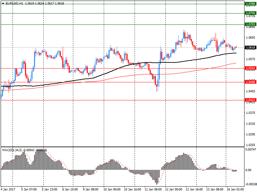The image size is (257, 193).
Task: Select the 1.0780 green level label
Action: click(x=251, y=4)
